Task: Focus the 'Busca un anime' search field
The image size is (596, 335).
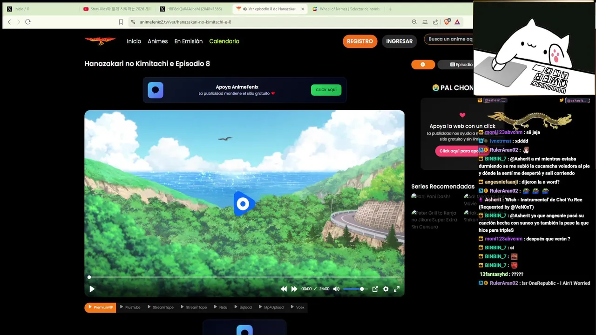Action: [449, 39]
